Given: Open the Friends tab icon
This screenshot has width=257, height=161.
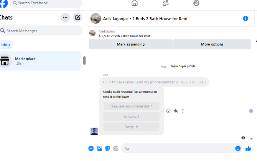Looking at the screenshot, I should pos(165,3).
